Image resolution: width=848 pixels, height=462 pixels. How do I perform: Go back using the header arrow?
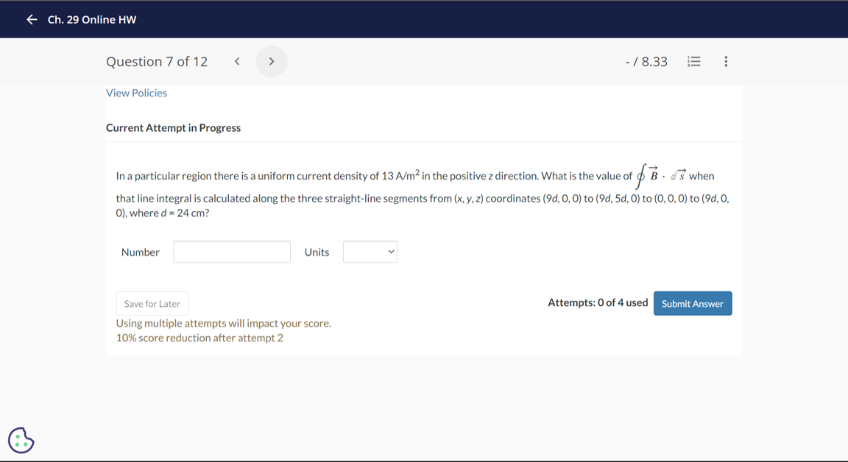click(32, 19)
